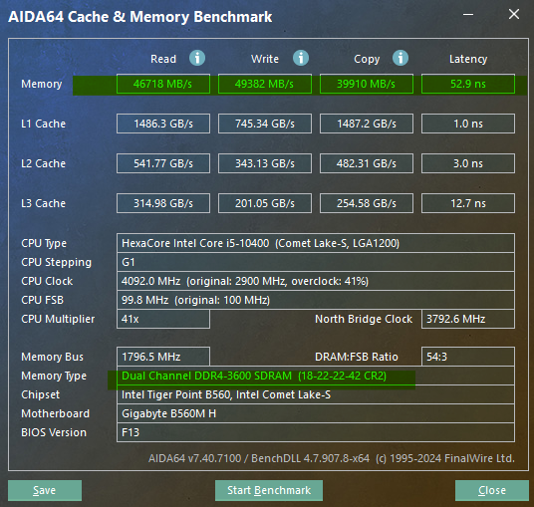Click the Close button at the bottom
This screenshot has height=507, width=534.
click(x=492, y=490)
